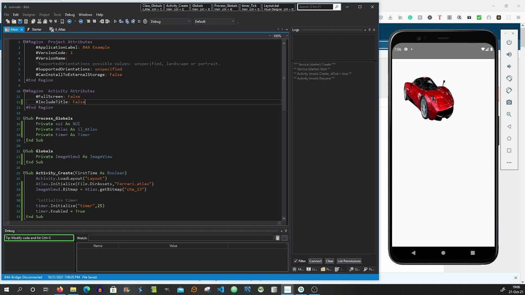Jump to Class_Globals via title bar shortcut
525x295 pixels.
point(152,7)
